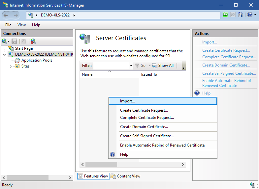259x189 pixels.
Task: Click the Up folder icon in Connections toolbar
Action: tap(23, 41)
